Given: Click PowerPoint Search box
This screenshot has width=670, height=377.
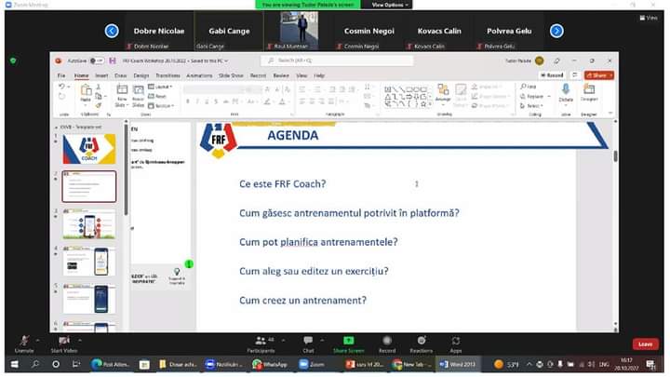Looking at the screenshot, I should (337, 61).
